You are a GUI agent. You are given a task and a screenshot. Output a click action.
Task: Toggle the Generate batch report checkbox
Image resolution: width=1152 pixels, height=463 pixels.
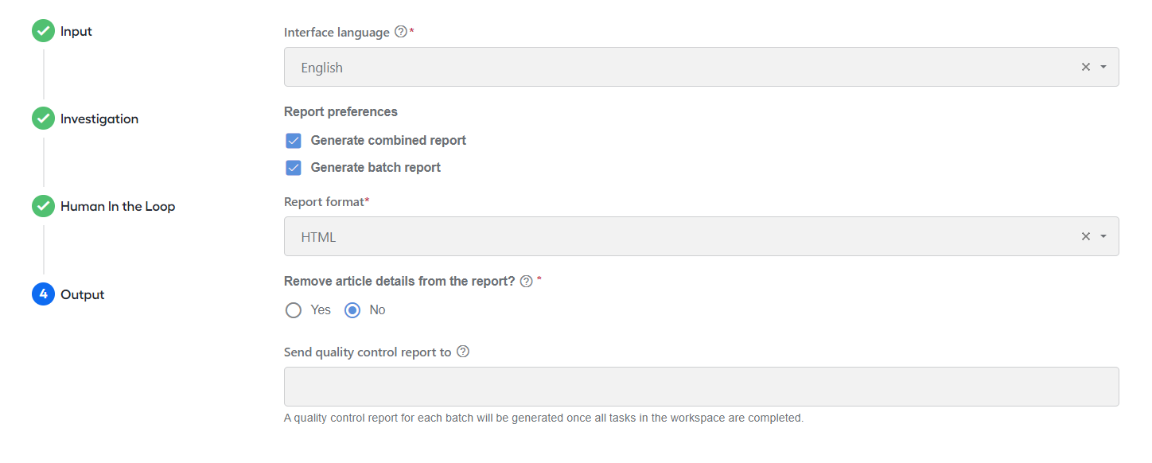(294, 168)
